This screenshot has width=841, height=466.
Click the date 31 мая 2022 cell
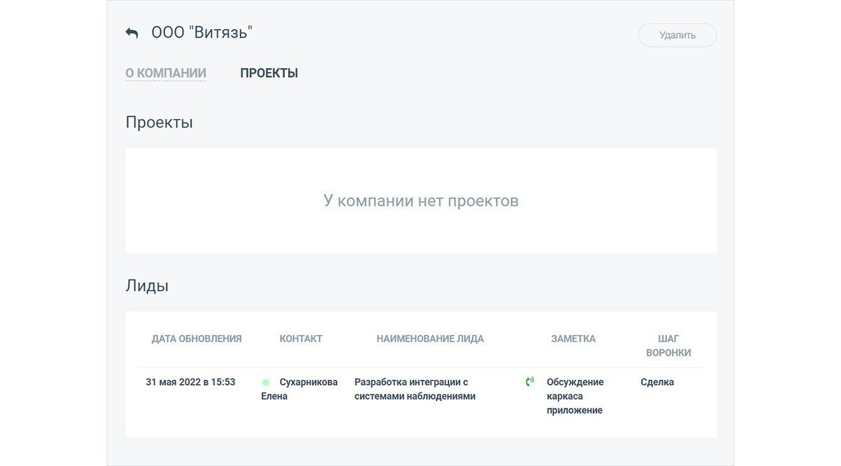[x=190, y=382]
